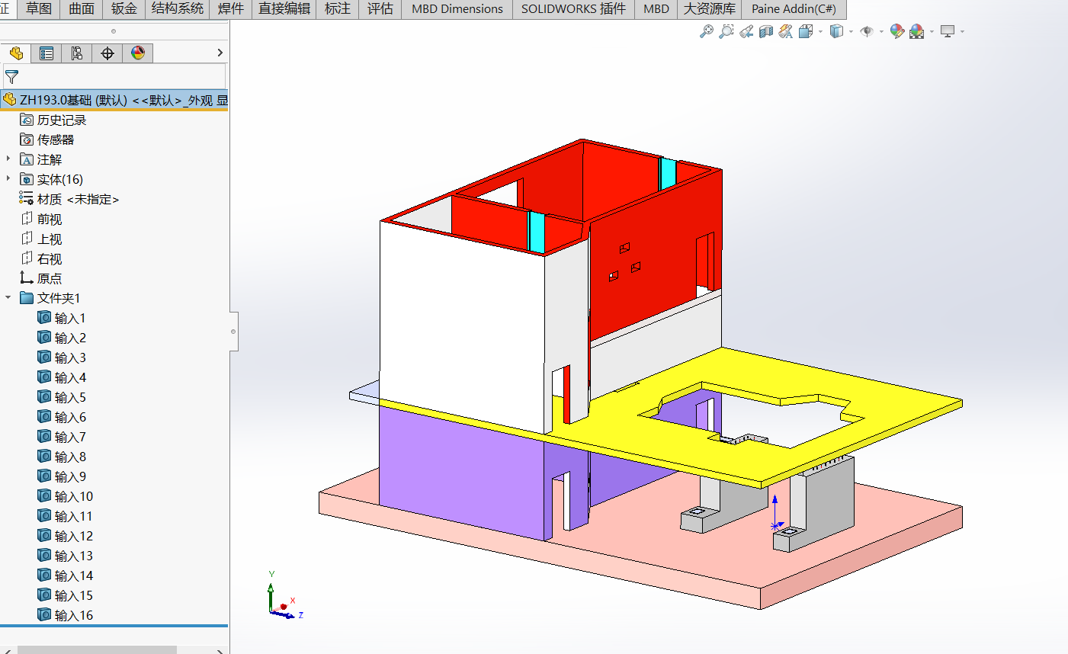The height and width of the screenshot is (654, 1068).
Task: Open the DimXpertManager crosshair tab
Action: pyautogui.click(x=107, y=53)
